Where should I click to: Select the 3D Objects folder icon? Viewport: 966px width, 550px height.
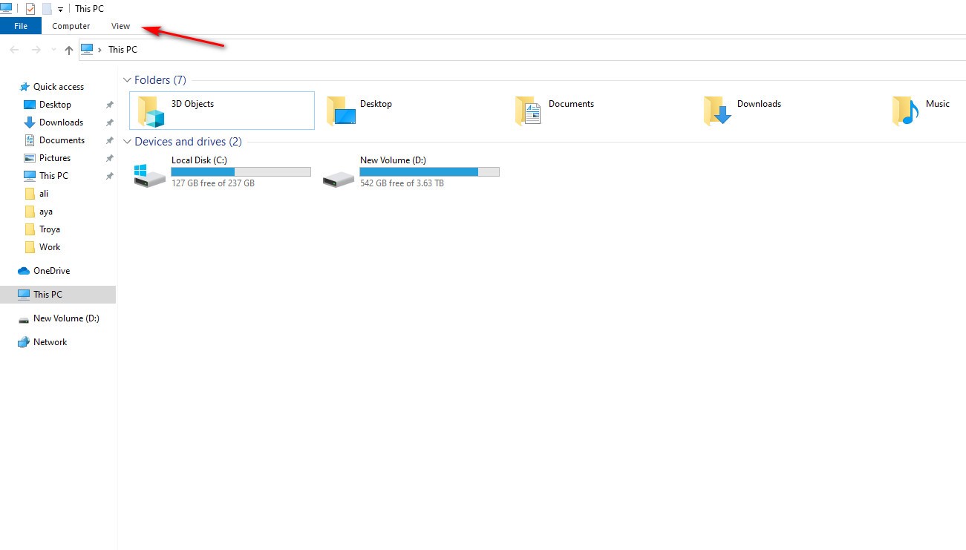click(x=151, y=111)
